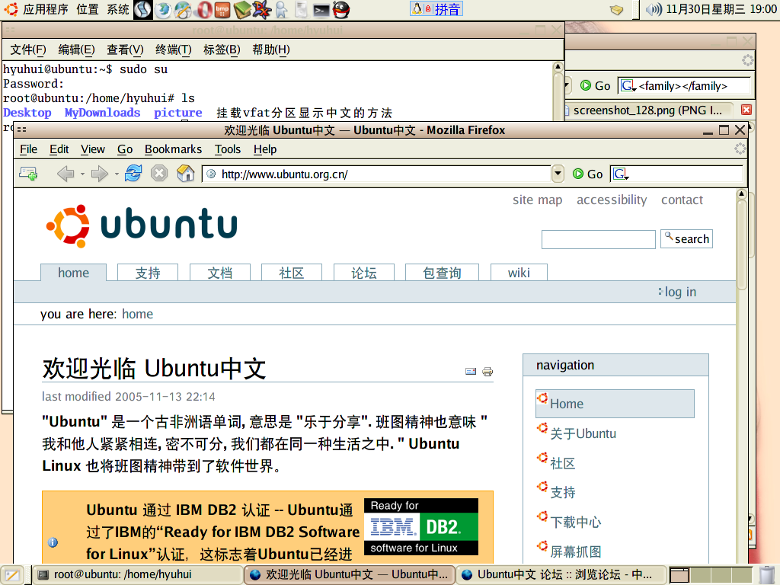
Task: Click the update notifier tray icon
Action: pos(616,9)
